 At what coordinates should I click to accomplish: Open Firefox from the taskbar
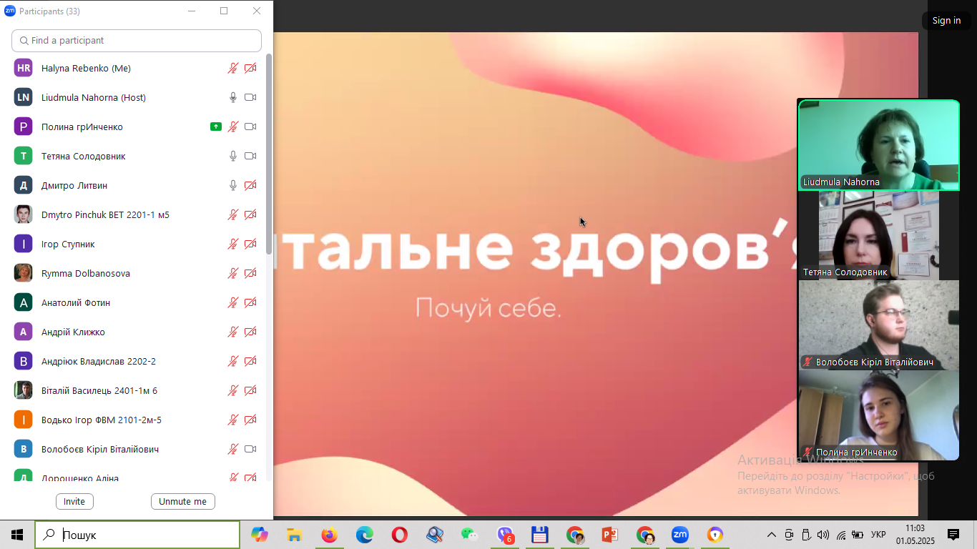click(329, 535)
